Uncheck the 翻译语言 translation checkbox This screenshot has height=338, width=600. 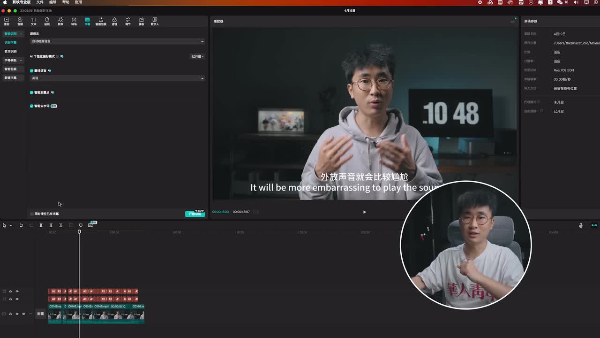click(x=32, y=71)
